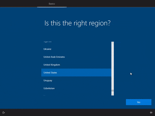Switch to the Basics tab
The image size is (155, 116).
point(52,4)
